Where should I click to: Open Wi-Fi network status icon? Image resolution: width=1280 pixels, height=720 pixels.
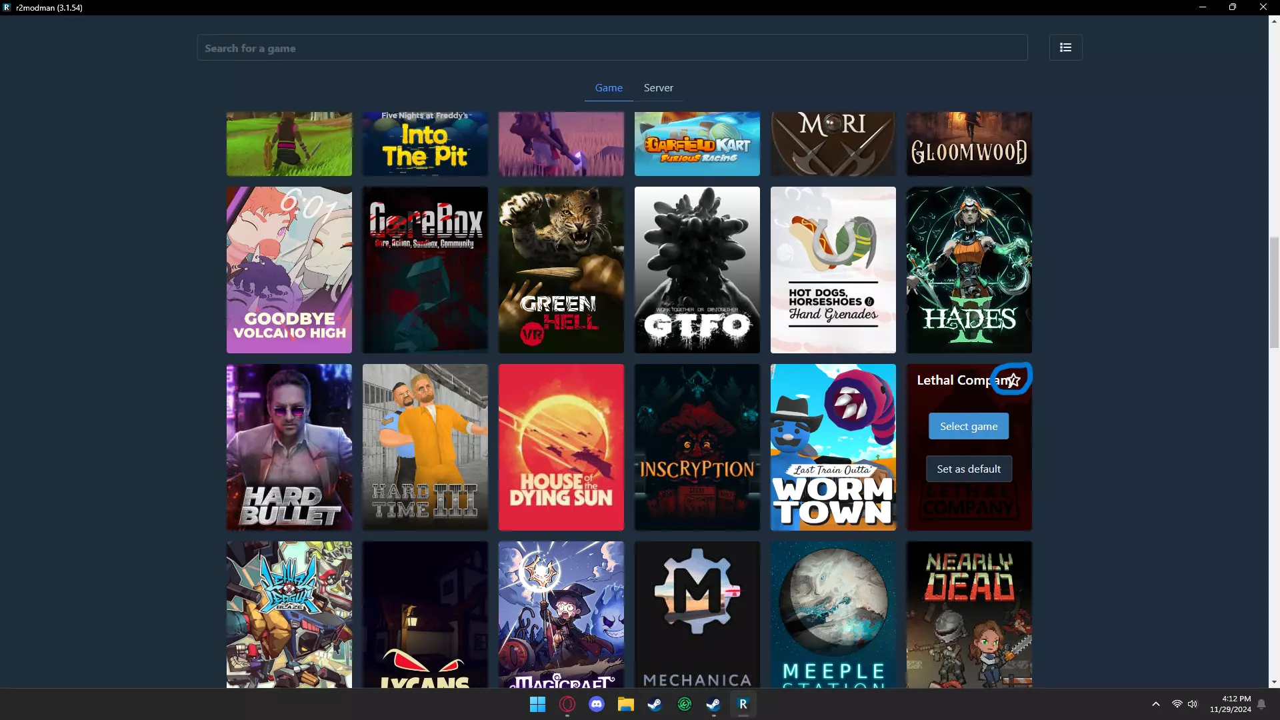pos(1177,704)
